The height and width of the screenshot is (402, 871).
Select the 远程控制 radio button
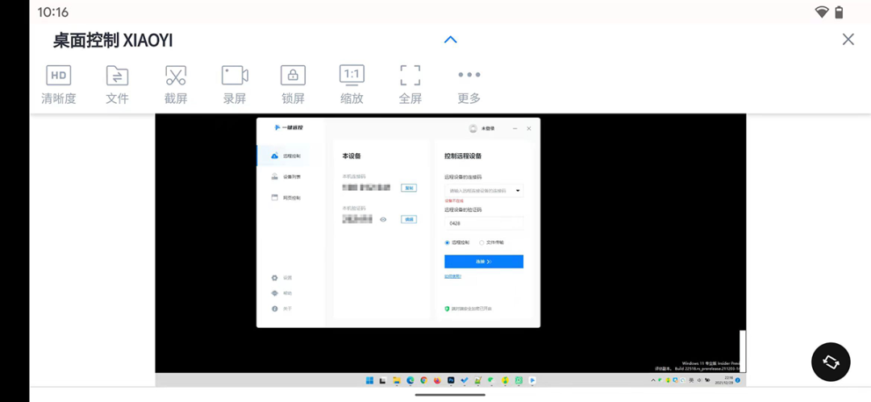[447, 242]
